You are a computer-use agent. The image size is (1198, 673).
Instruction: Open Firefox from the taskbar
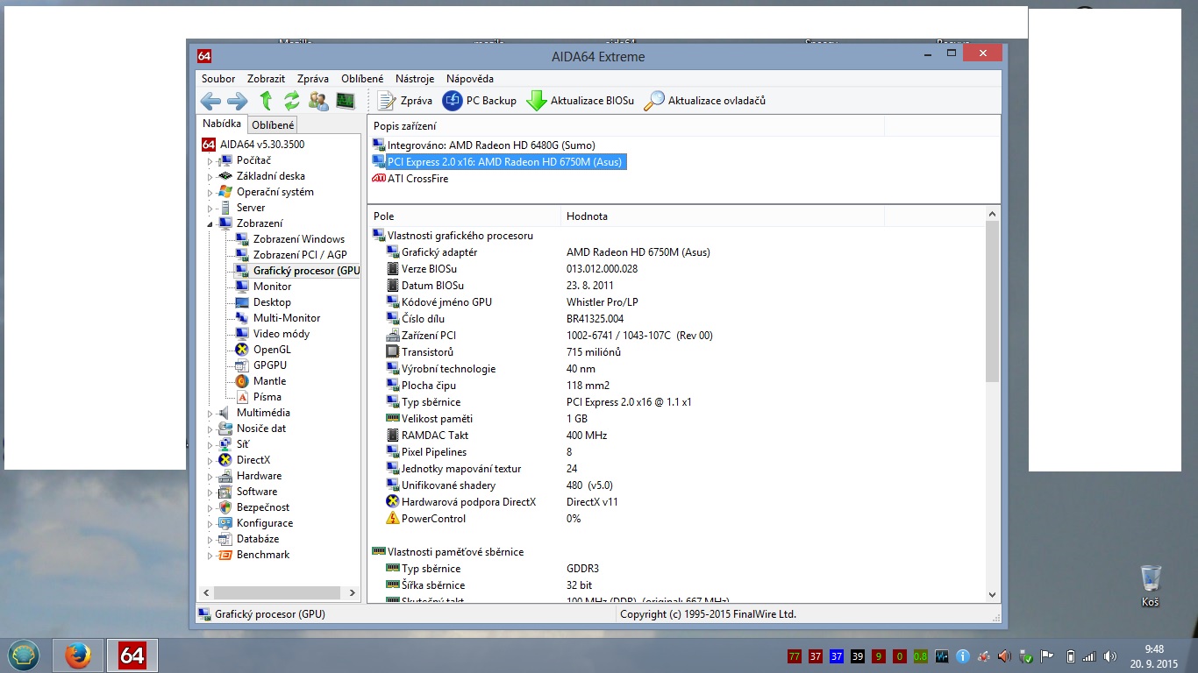tap(78, 655)
